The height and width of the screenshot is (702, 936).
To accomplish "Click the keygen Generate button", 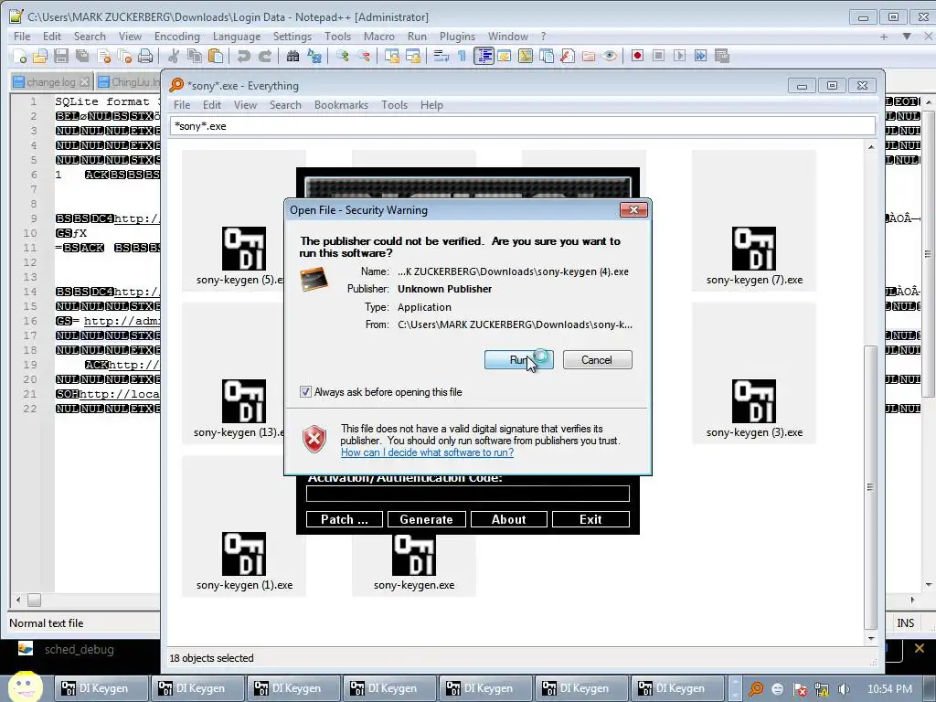I will click(x=426, y=519).
